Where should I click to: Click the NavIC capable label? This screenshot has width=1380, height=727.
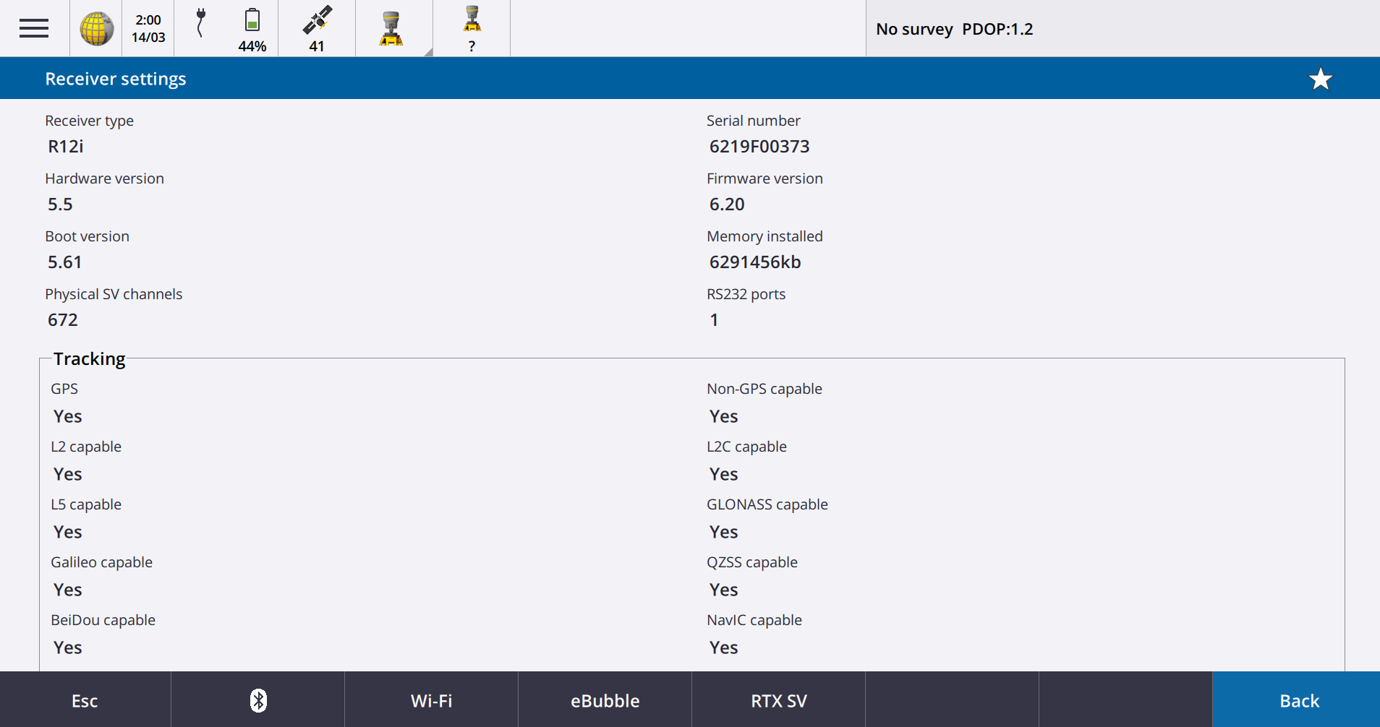coord(754,620)
